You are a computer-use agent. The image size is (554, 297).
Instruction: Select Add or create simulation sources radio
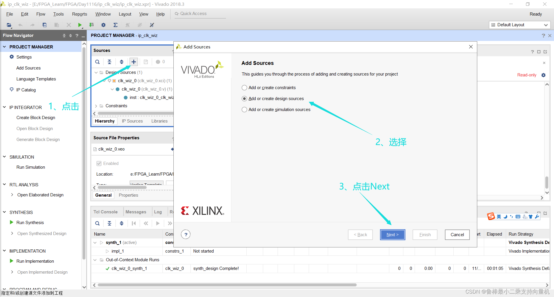click(x=244, y=110)
